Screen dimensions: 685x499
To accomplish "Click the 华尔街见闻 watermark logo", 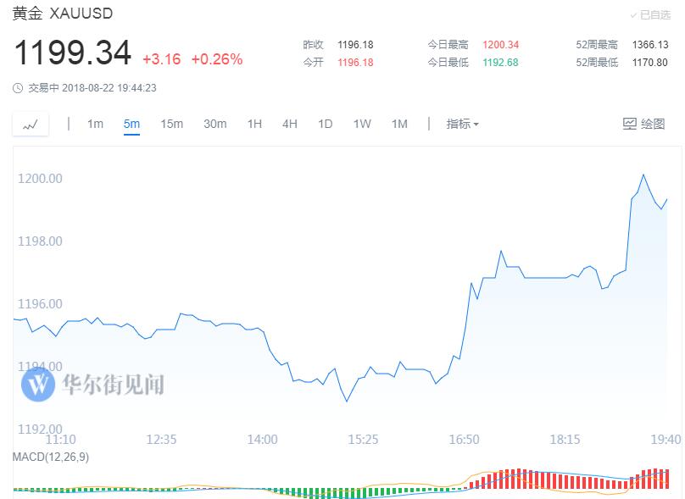I will [x=38, y=384].
